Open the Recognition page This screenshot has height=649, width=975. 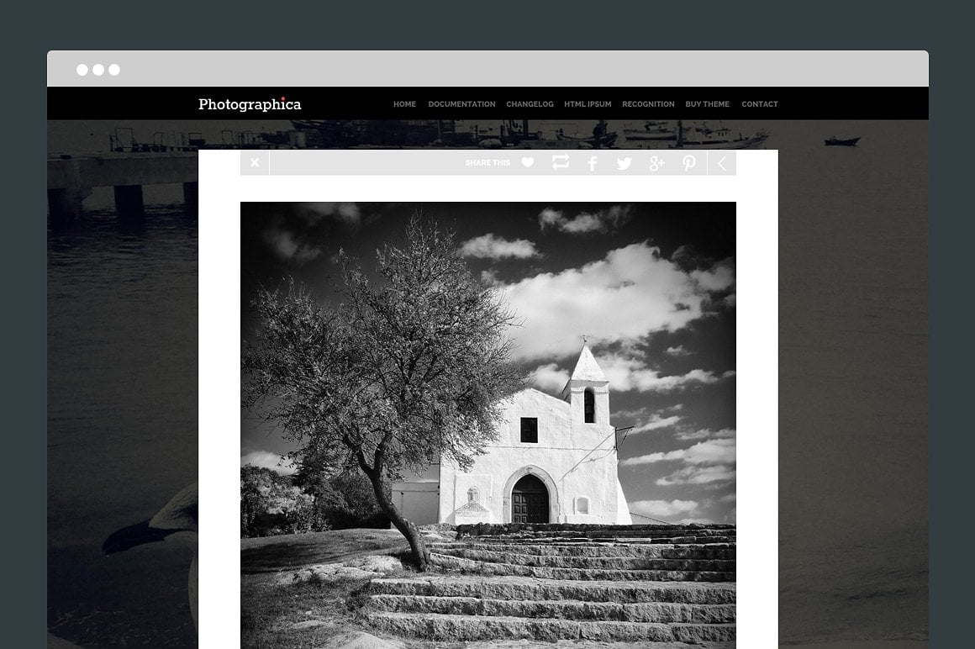coord(649,104)
